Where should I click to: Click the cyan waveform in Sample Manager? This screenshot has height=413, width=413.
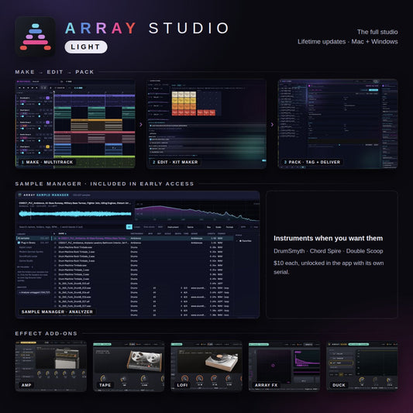[x=75, y=214]
